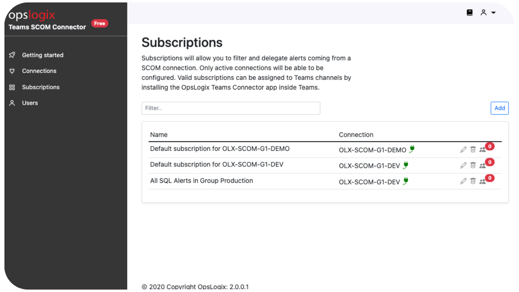Open the Connections navigation item
519x292 pixels.
tap(39, 71)
